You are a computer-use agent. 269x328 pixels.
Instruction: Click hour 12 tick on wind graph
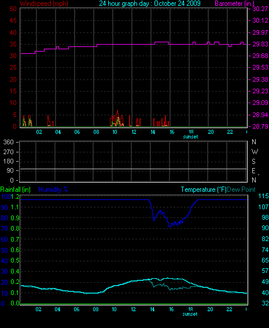(x=134, y=132)
